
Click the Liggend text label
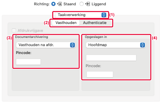point(99,4)
